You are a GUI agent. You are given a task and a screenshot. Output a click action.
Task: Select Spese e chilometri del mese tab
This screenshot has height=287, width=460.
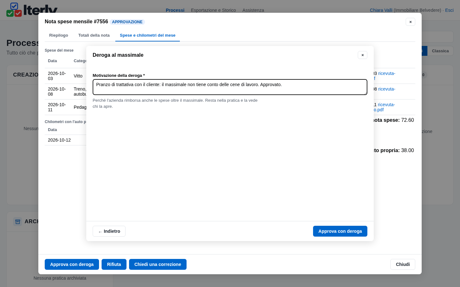(x=148, y=35)
